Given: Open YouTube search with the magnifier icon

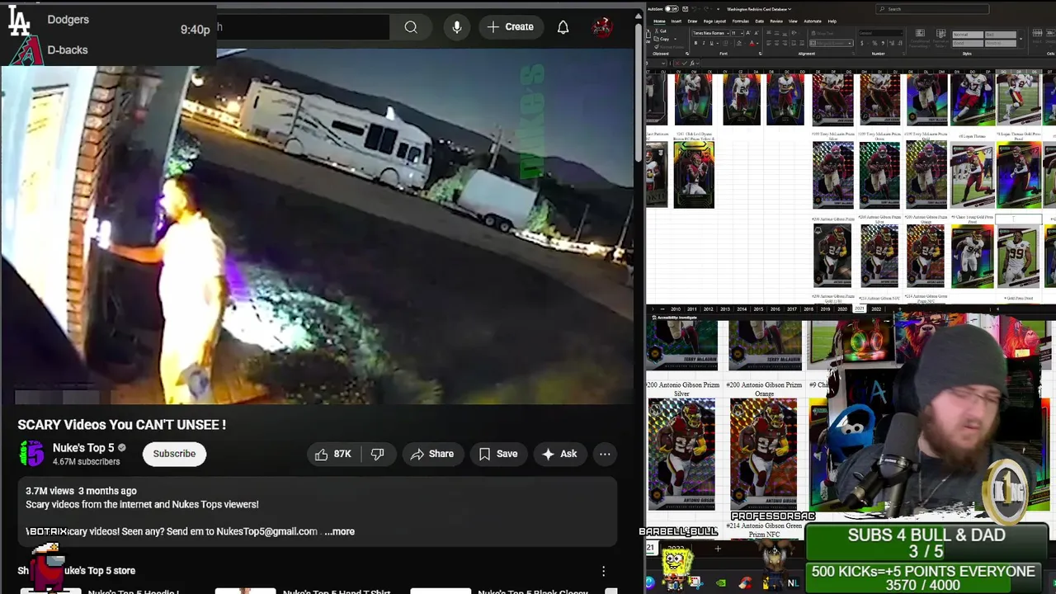Looking at the screenshot, I should (411, 27).
